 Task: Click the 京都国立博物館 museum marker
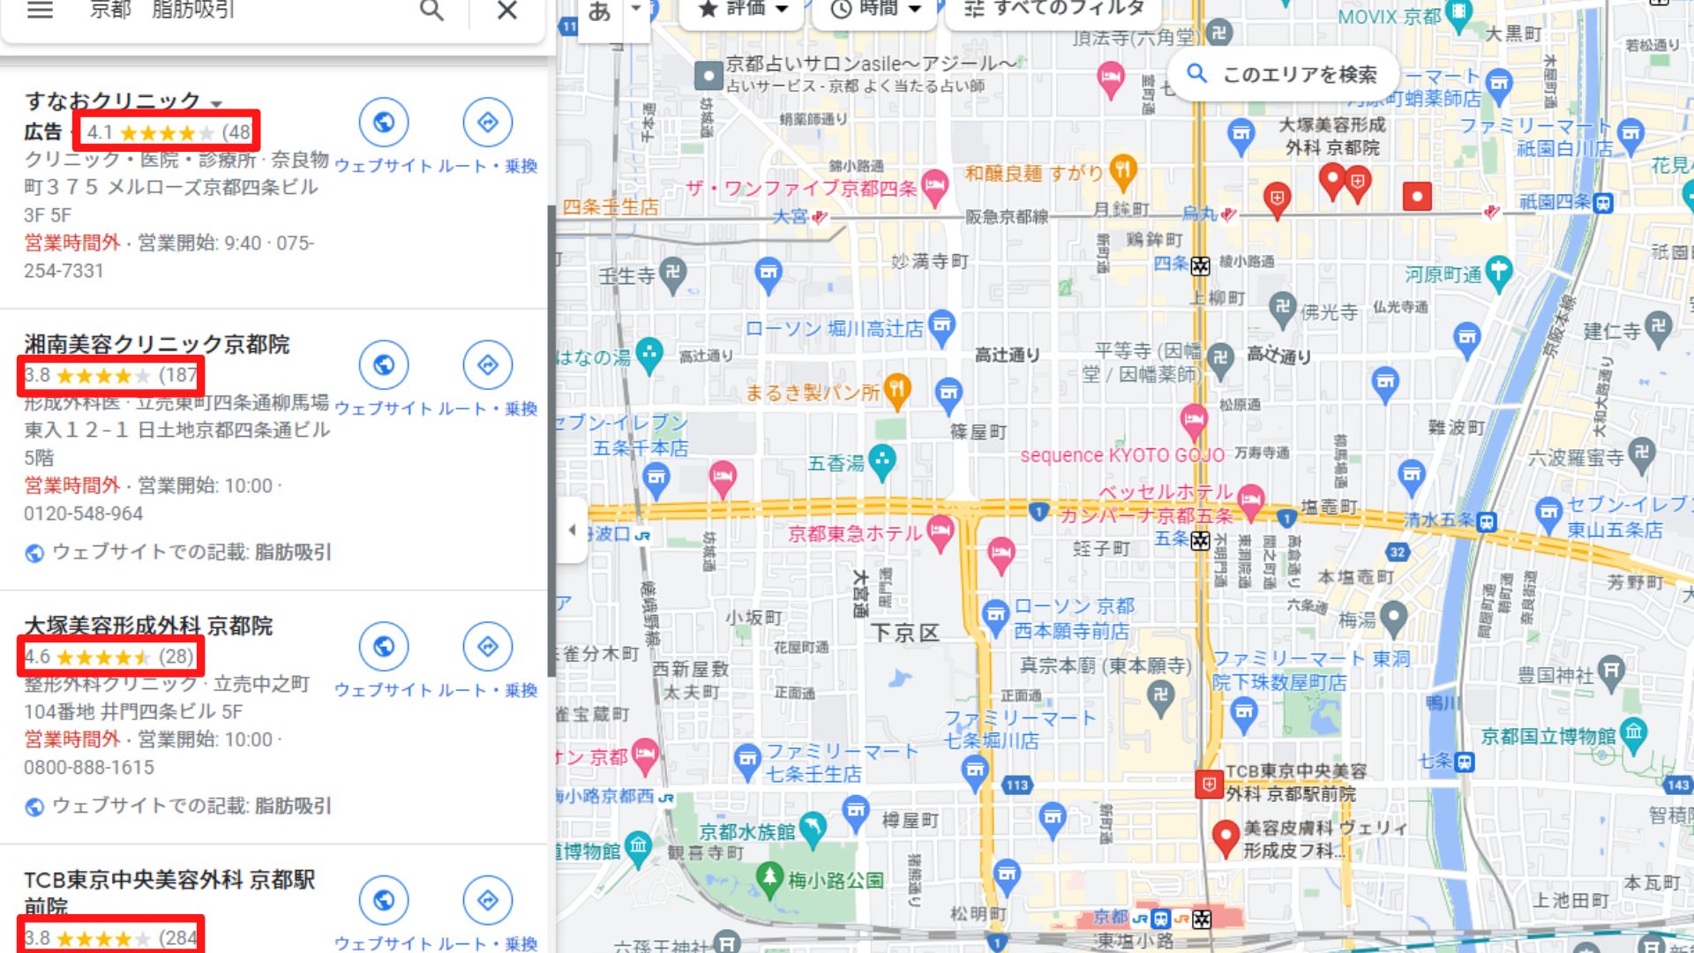pyautogui.click(x=1634, y=734)
